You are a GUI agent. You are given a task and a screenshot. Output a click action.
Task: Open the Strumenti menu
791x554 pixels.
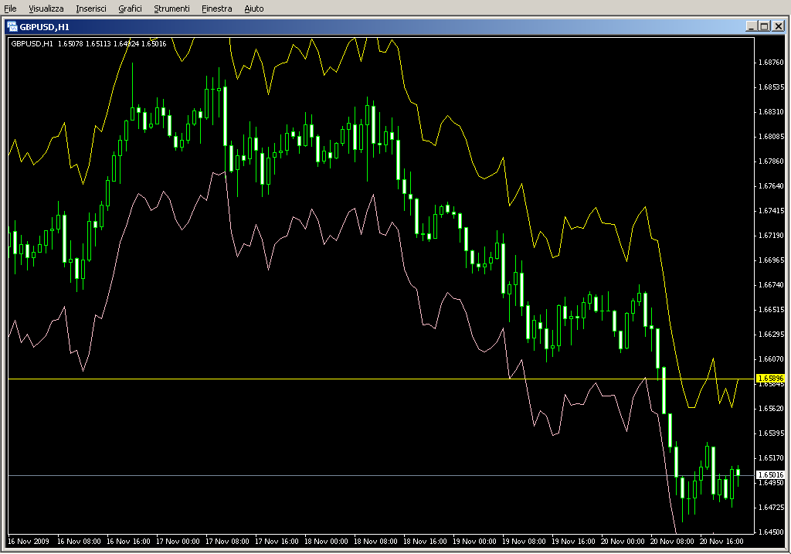click(x=171, y=8)
